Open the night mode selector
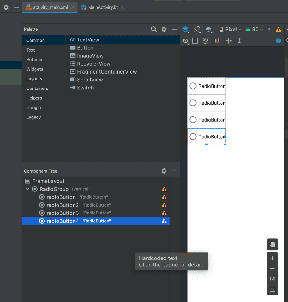Image resolution: width=288 pixels, height=302 pixels. click(209, 30)
